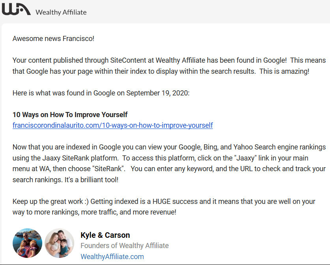Click the '10 Ways on How To Improve Yourself' title
330x265 pixels.
70,115
